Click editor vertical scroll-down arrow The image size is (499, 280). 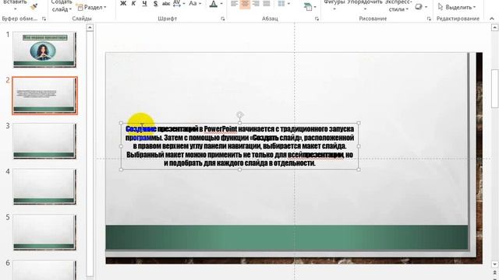tap(494, 264)
